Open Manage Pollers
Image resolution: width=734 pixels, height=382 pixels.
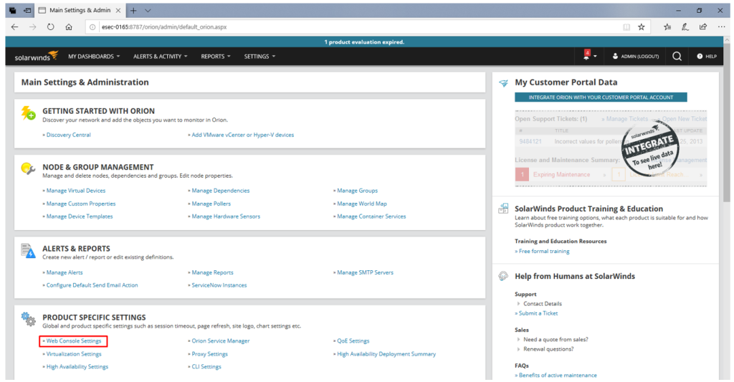[x=211, y=204]
